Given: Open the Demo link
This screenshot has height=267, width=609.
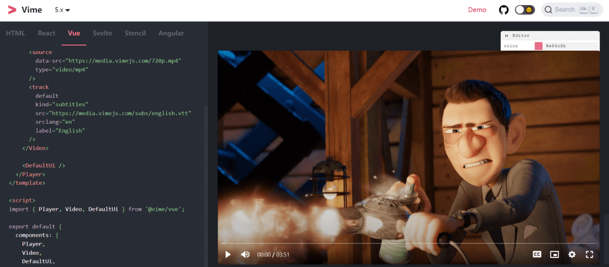Looking at the screenshot, I should click(477, 10).
